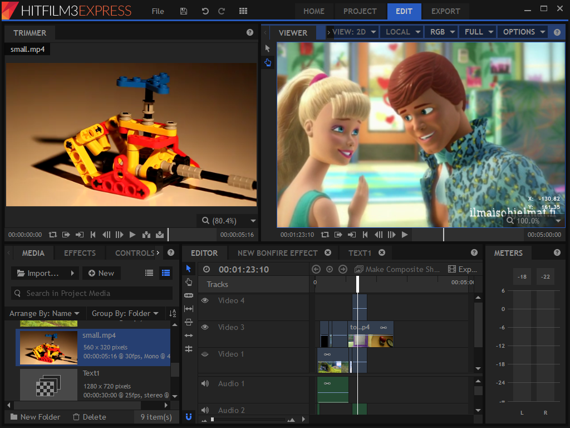This screenshot has height=428, width=570.
Task: Delete the selected media item
Action: 90,417
